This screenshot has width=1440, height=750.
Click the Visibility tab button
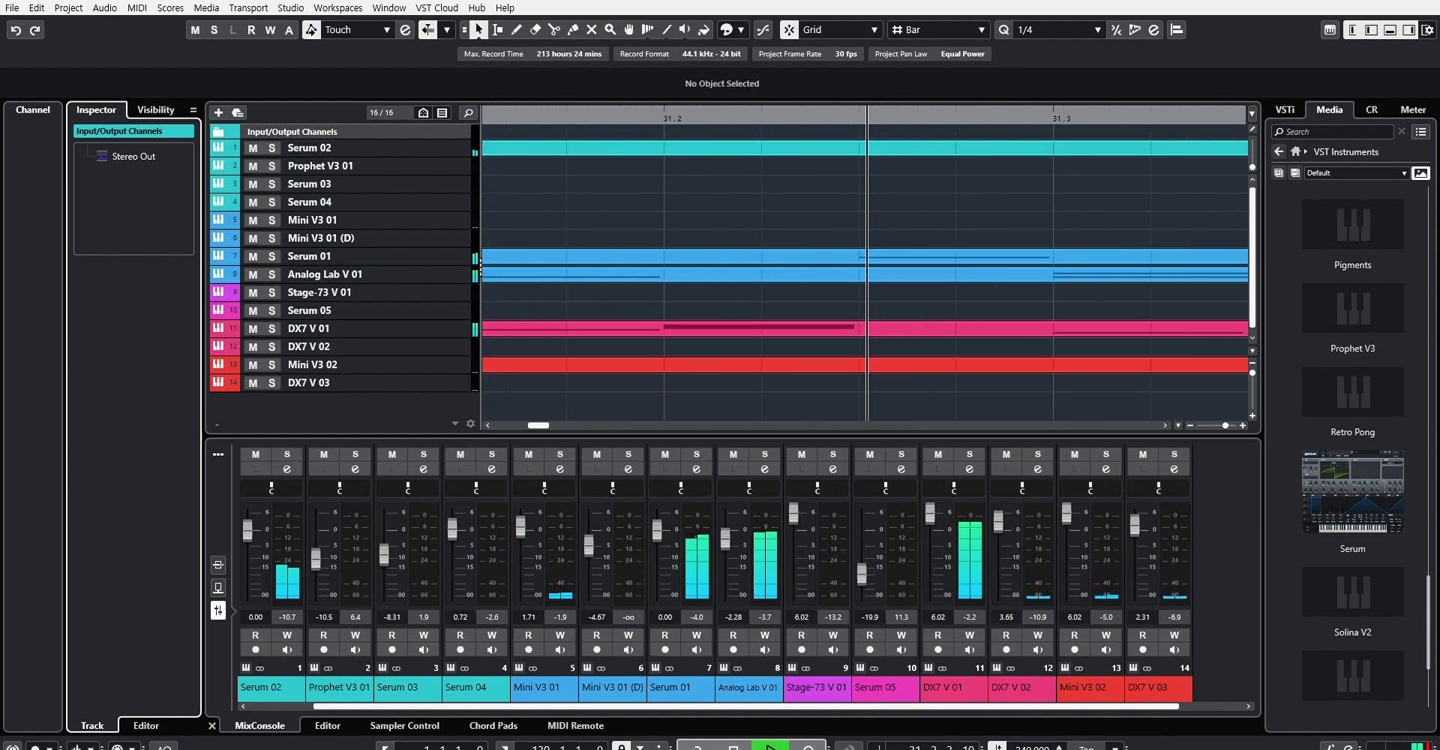pyautogui.click(x=155, y=109)
